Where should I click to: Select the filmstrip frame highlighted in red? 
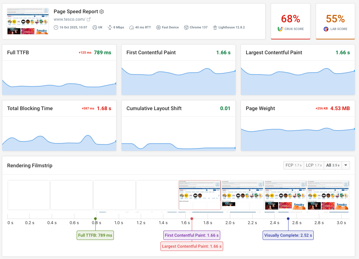(x=200, y=194)
